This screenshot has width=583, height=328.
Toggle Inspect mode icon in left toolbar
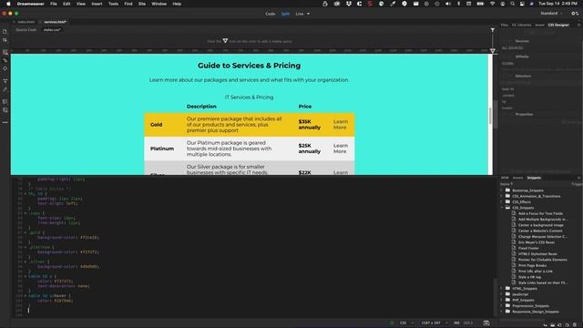[5, 60]
